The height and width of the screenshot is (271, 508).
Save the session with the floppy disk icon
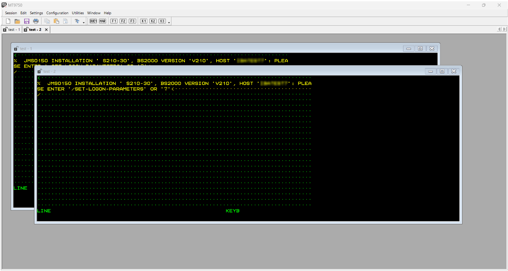[27, 21]
